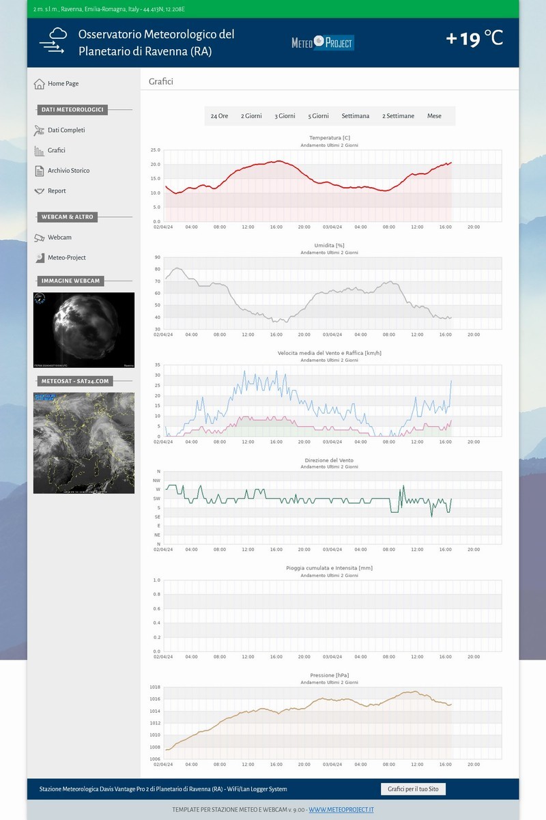546x820 pixels.
Task: Select the 5 Giorni tab
Action: tap(318, 116)
